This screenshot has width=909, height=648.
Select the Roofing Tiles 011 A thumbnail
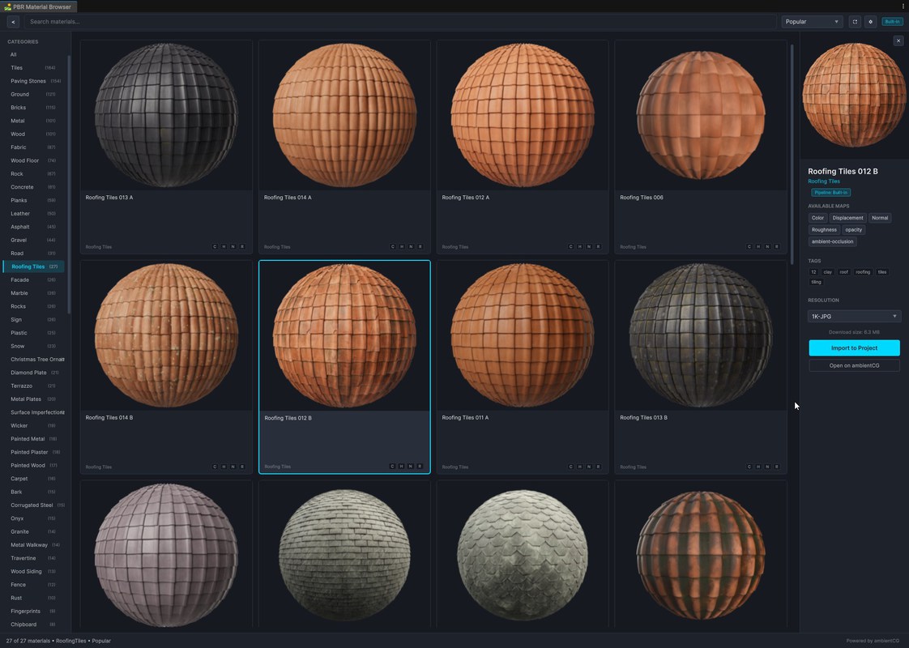(x=523, y=335)
